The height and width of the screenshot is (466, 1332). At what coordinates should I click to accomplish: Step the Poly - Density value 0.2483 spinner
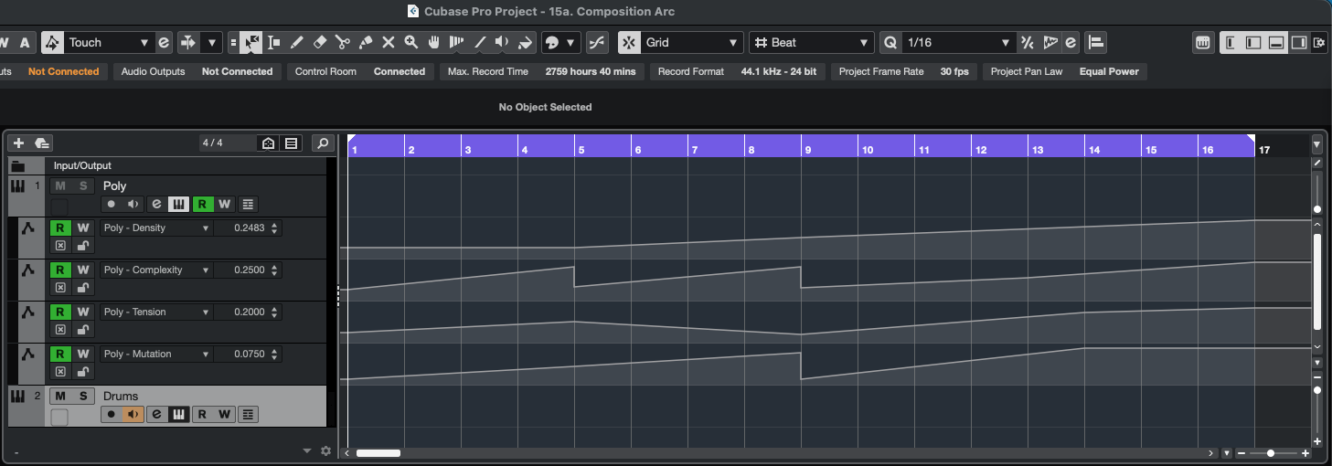[x=274, y=228]
